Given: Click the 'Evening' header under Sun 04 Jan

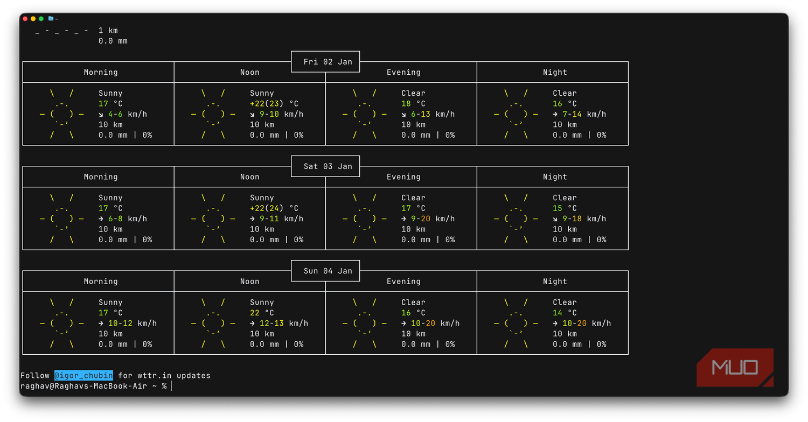Looking at the screenshot, I should (403, 281).
